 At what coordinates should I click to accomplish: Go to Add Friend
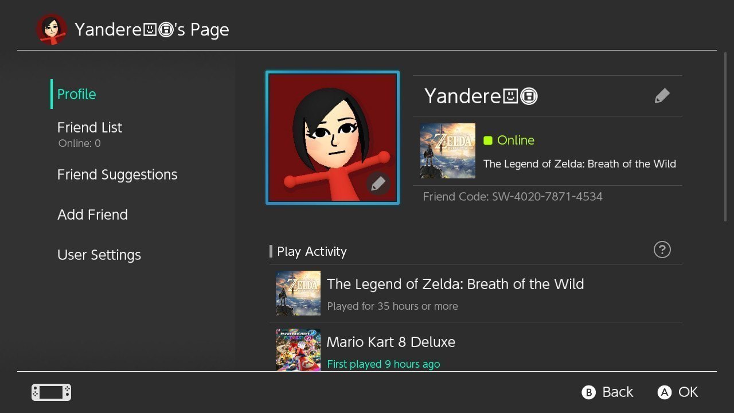93,215
